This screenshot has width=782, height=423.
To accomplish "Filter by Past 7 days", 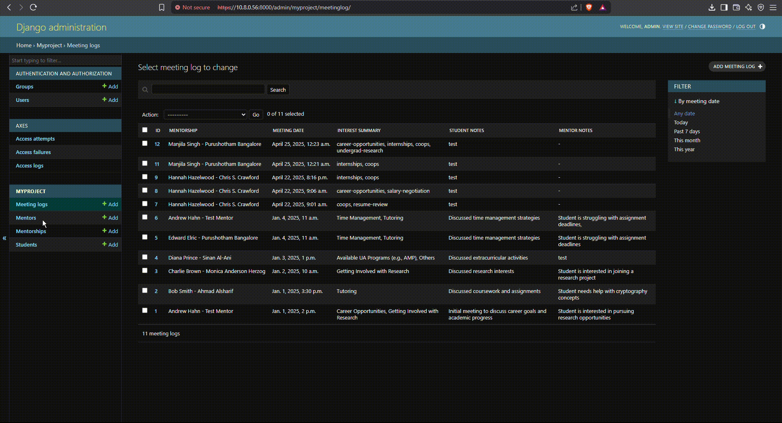I will [687, 131].
